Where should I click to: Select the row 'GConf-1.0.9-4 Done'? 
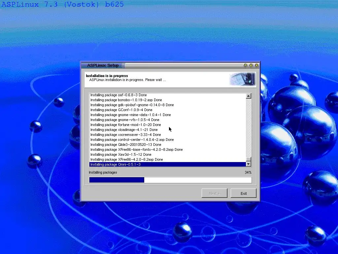tap(167, 110)
